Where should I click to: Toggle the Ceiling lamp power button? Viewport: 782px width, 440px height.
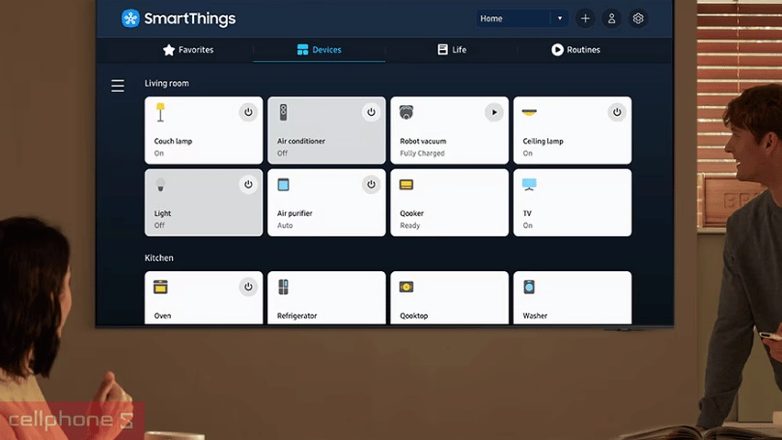click(617, 113)
